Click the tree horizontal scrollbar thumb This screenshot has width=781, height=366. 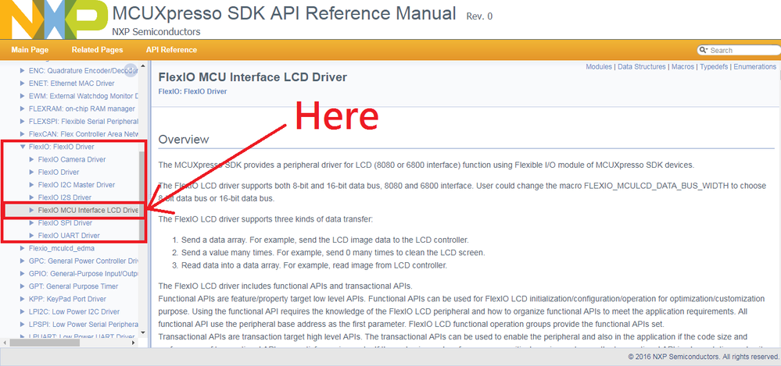coord(44,342)
